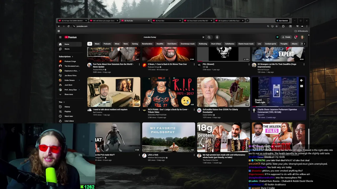337x189 pixels.
Task: Open Podcast Cringe subscription
Action: click(x=70, y=61)
